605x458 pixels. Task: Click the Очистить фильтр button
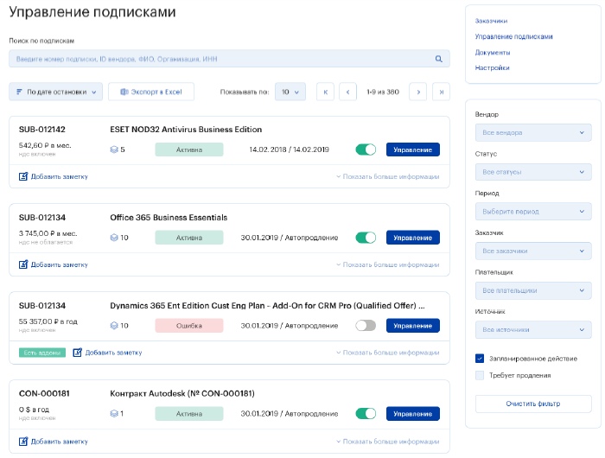(x=533, y=404)
